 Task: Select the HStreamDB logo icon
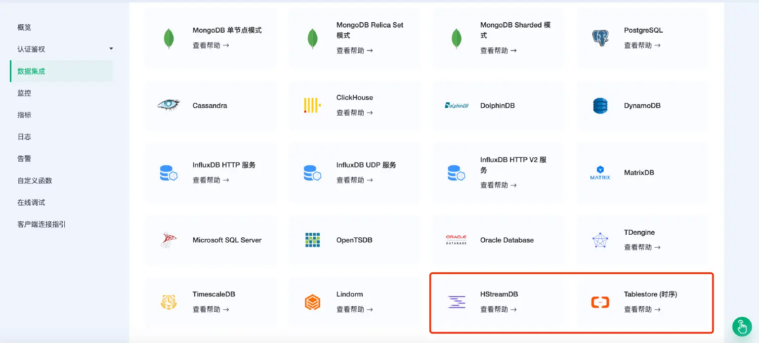456,301
